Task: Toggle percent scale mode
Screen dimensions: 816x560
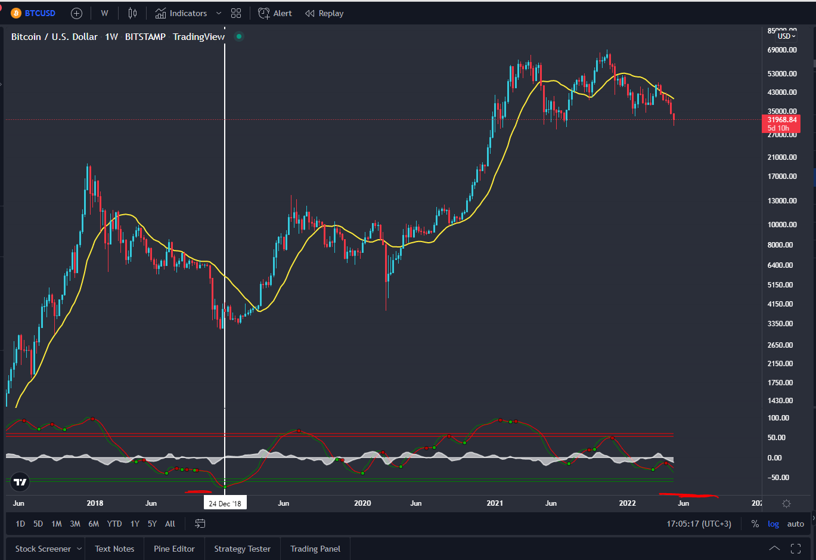Action: (x=755, y=524)
